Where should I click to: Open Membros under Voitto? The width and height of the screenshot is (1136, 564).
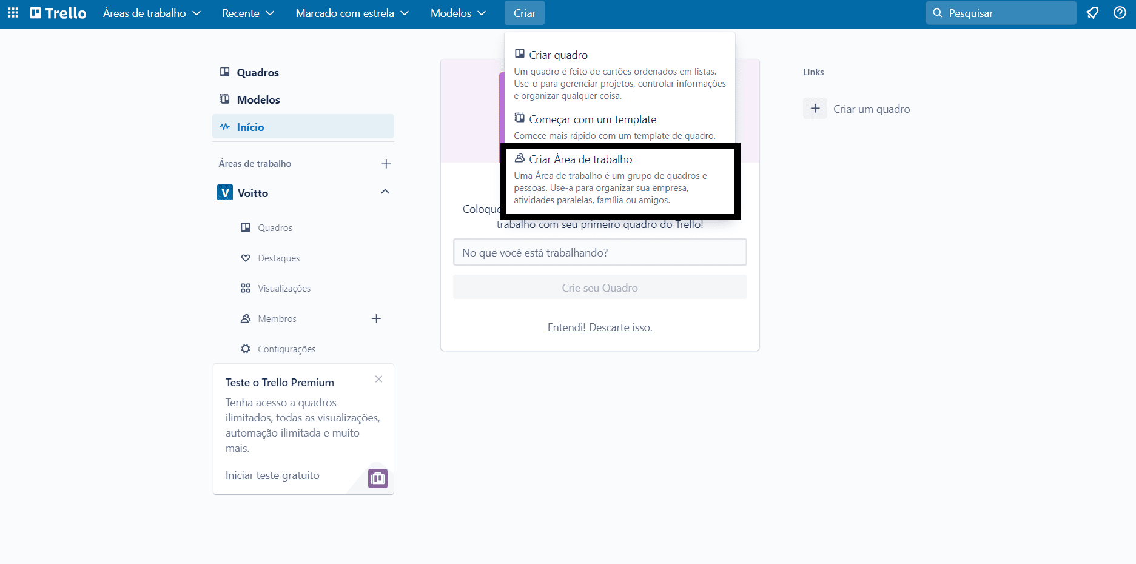[x=277, y=318]
